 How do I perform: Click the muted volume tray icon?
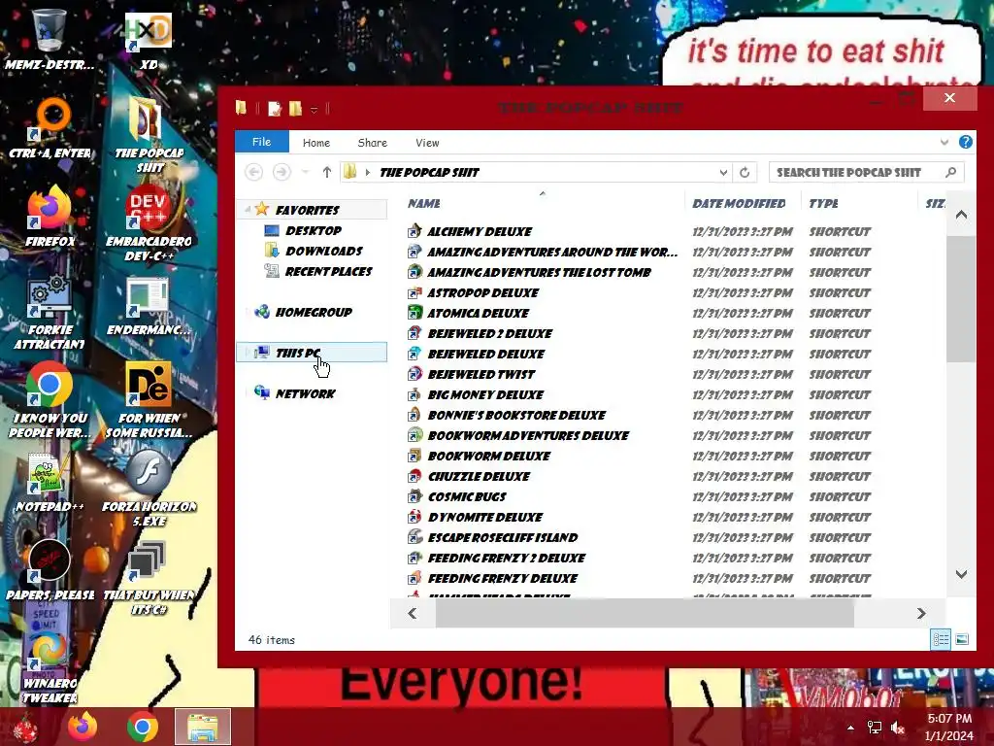pos(898,728)
